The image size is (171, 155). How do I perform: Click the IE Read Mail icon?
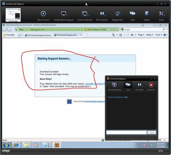[x=127, y=35]
